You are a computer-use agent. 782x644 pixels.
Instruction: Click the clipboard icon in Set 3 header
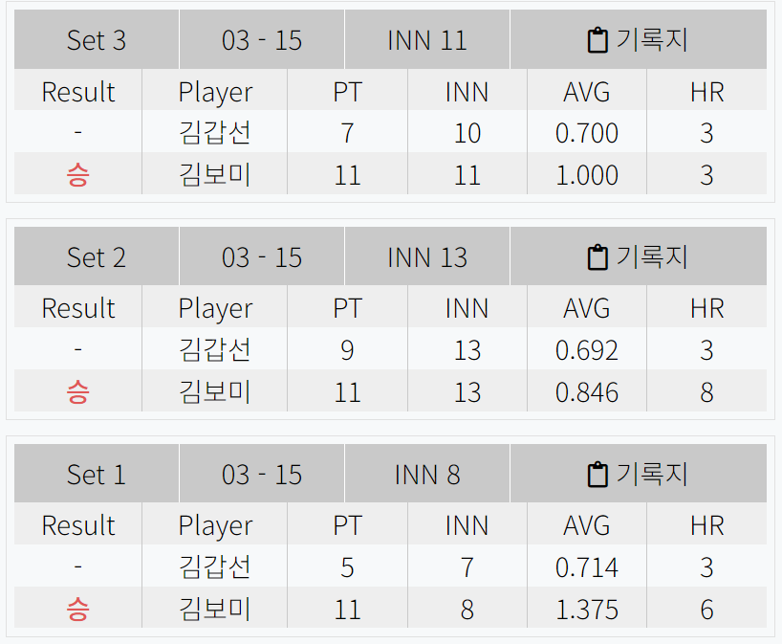[x=597, y=39]
